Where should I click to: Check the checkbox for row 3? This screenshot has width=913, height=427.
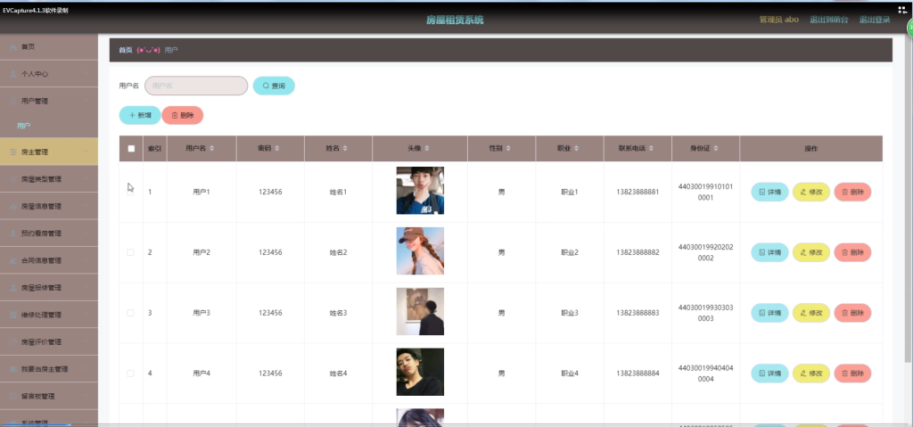(131, 313)
